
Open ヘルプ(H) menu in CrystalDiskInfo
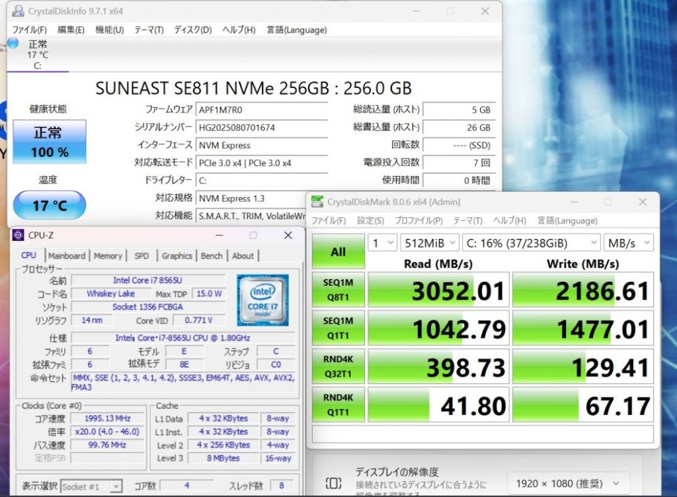(239, 30)
